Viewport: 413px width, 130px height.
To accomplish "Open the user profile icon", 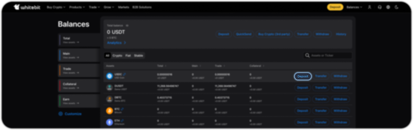I will (x=369, y=7).
